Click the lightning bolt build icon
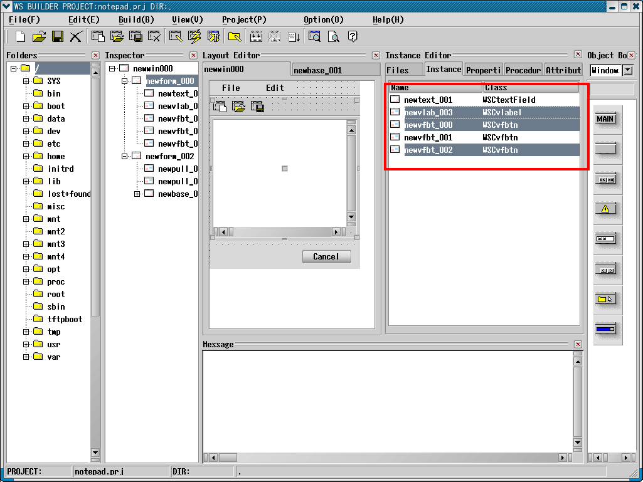This screenshot has width=643, height=482. coord(194,36)
